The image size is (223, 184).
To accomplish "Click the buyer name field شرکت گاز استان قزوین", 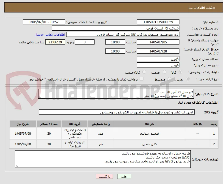I will pos(116,28).
